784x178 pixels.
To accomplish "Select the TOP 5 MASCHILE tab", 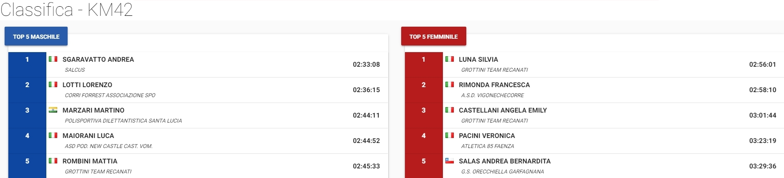I will (x=36, y=36).
